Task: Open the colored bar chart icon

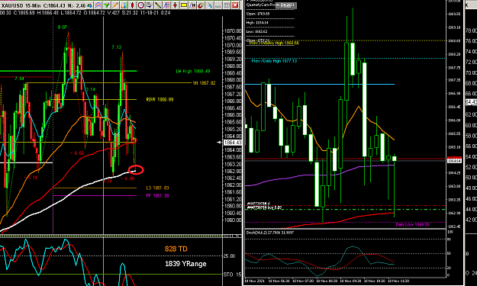Action: 124,5
